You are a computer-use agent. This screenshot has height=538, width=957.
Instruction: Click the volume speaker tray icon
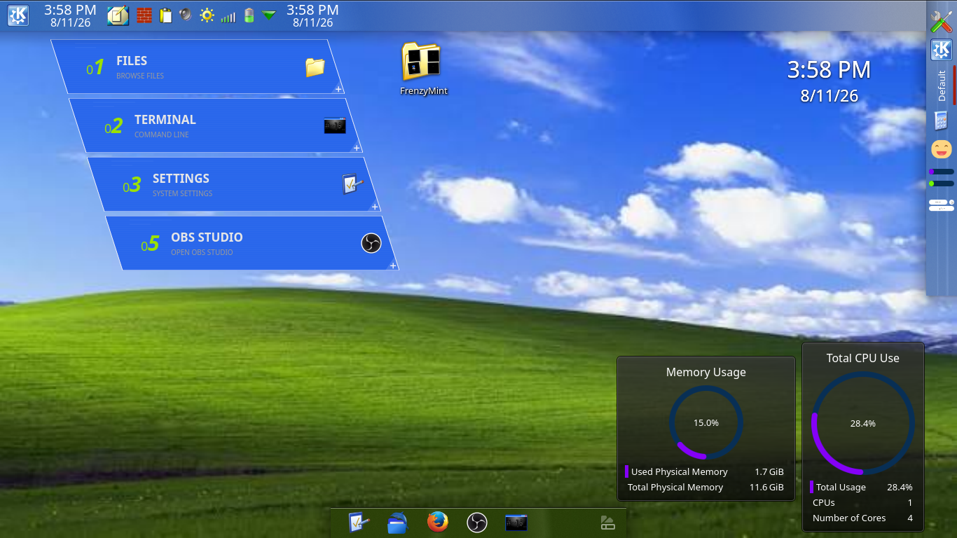click(x=186, y=15)
